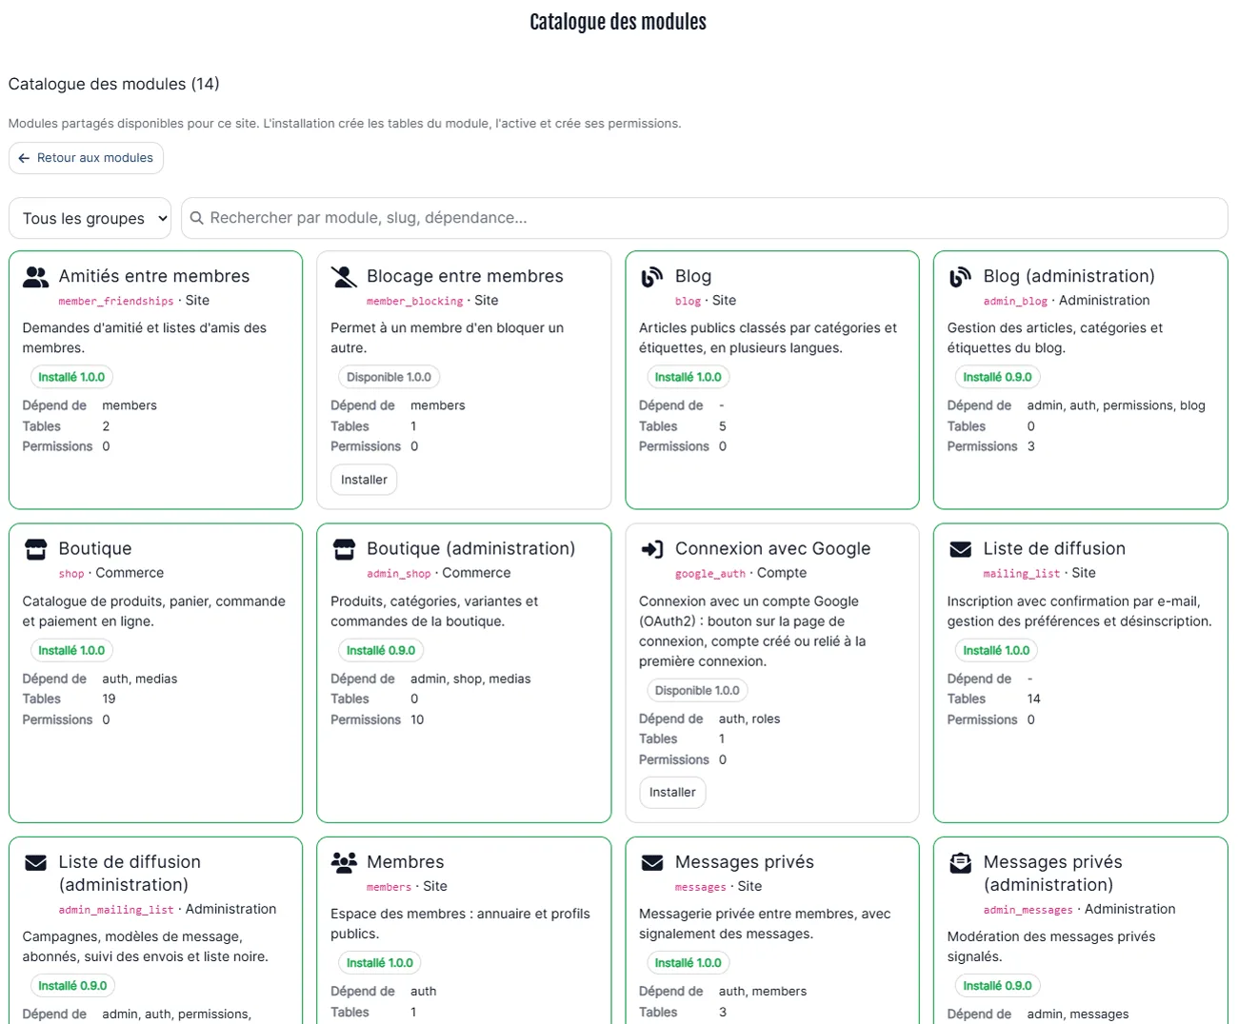Click the Installé 1.0.0 badge on Blog
Viewport: 1238px width, 1024px height.
(688, 377)
